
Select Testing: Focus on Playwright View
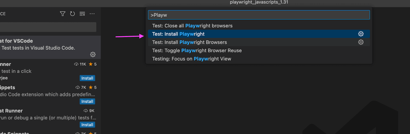pyautogui.click(x=259, y=59)
